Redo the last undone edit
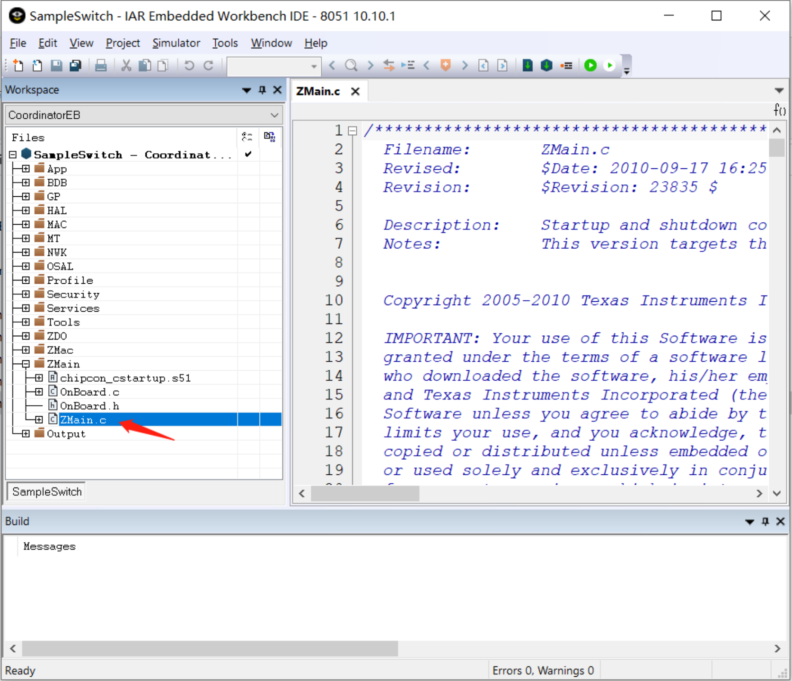 point(208,65)
